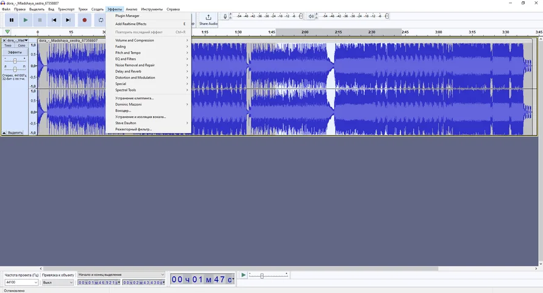The width and height of the screenshot is (543, 293).
Task: Start playback with the Play button
Action: 26,20
